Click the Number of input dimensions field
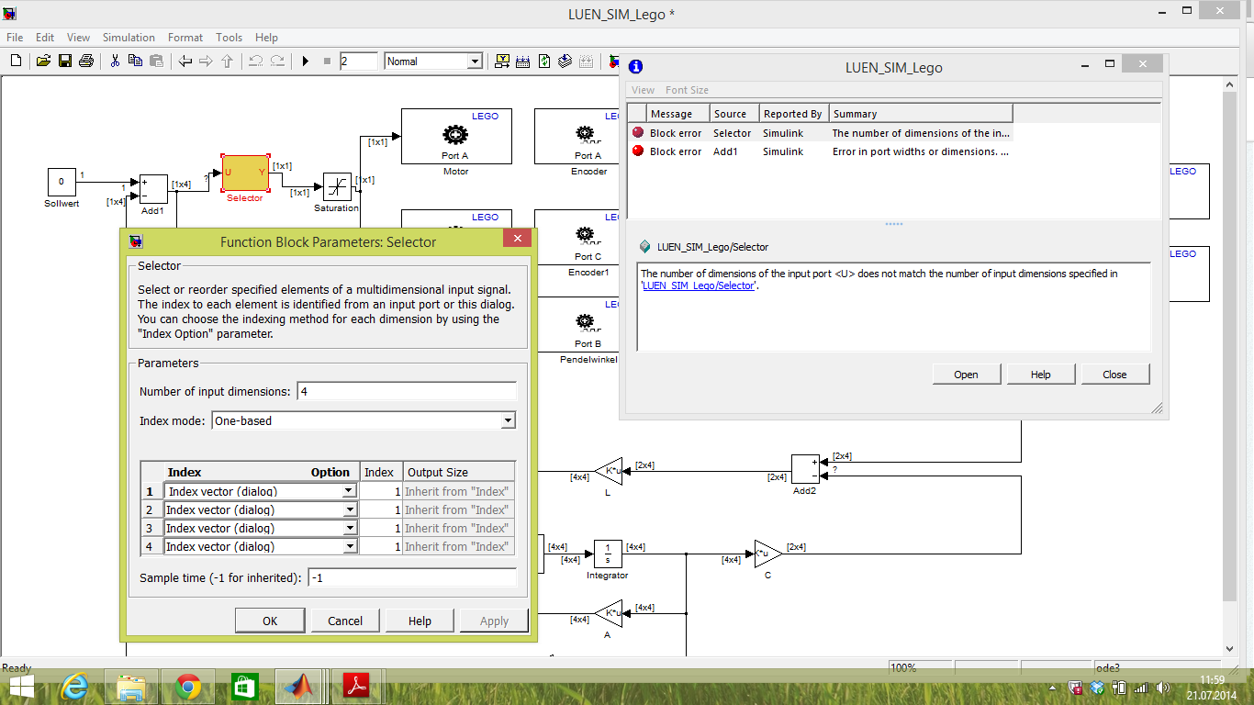The height and width of the screenshot is (705, 1254). coord(407,391)
